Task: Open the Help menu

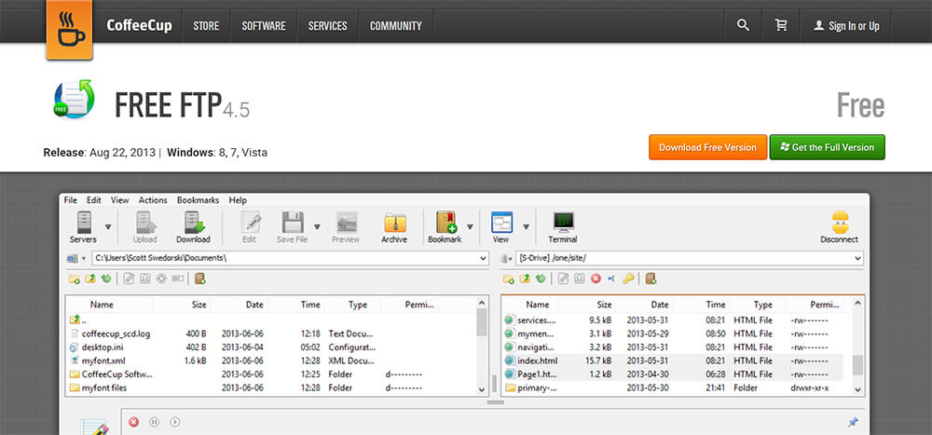Action: 238,200
